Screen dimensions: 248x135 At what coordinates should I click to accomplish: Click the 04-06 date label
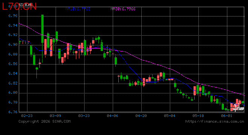112,116
